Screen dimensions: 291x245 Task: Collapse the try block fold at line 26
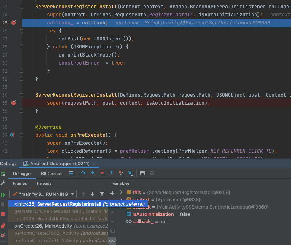22,31
